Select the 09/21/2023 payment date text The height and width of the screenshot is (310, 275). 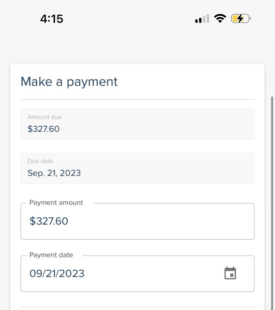coord(57,273)
